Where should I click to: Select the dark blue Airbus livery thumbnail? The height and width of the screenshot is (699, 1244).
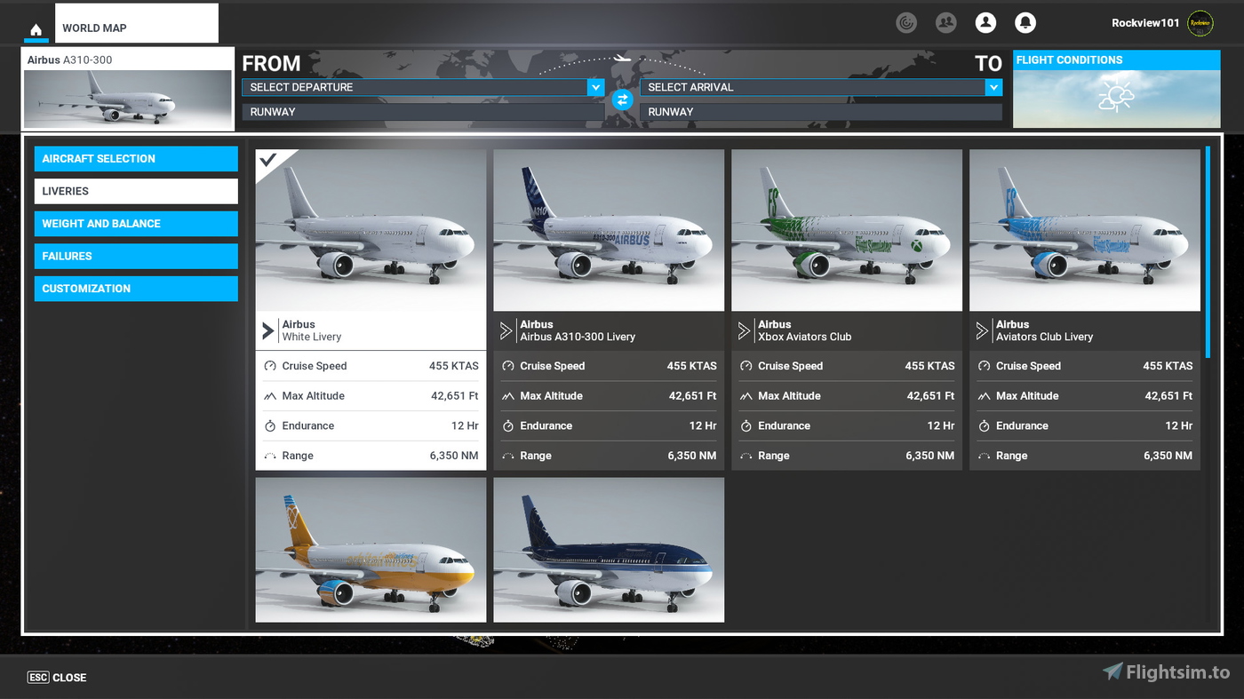[x=608, y=549]
